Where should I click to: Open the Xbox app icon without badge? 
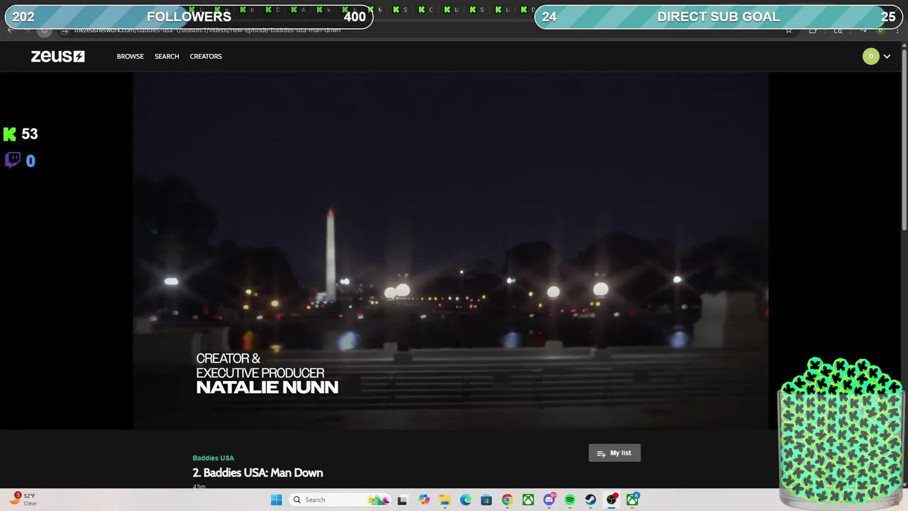528,500
